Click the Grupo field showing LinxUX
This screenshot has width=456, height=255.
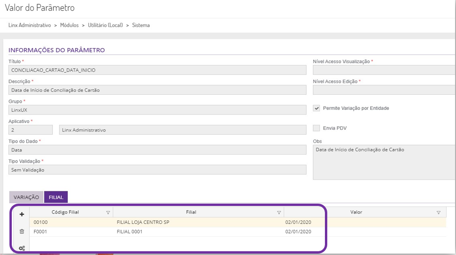point(158,110)
